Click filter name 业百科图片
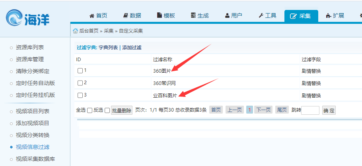Viewport: 362px width, 166px height. (165, 96)
